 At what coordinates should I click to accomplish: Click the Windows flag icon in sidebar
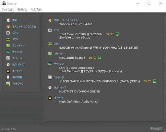pos(8,27)
